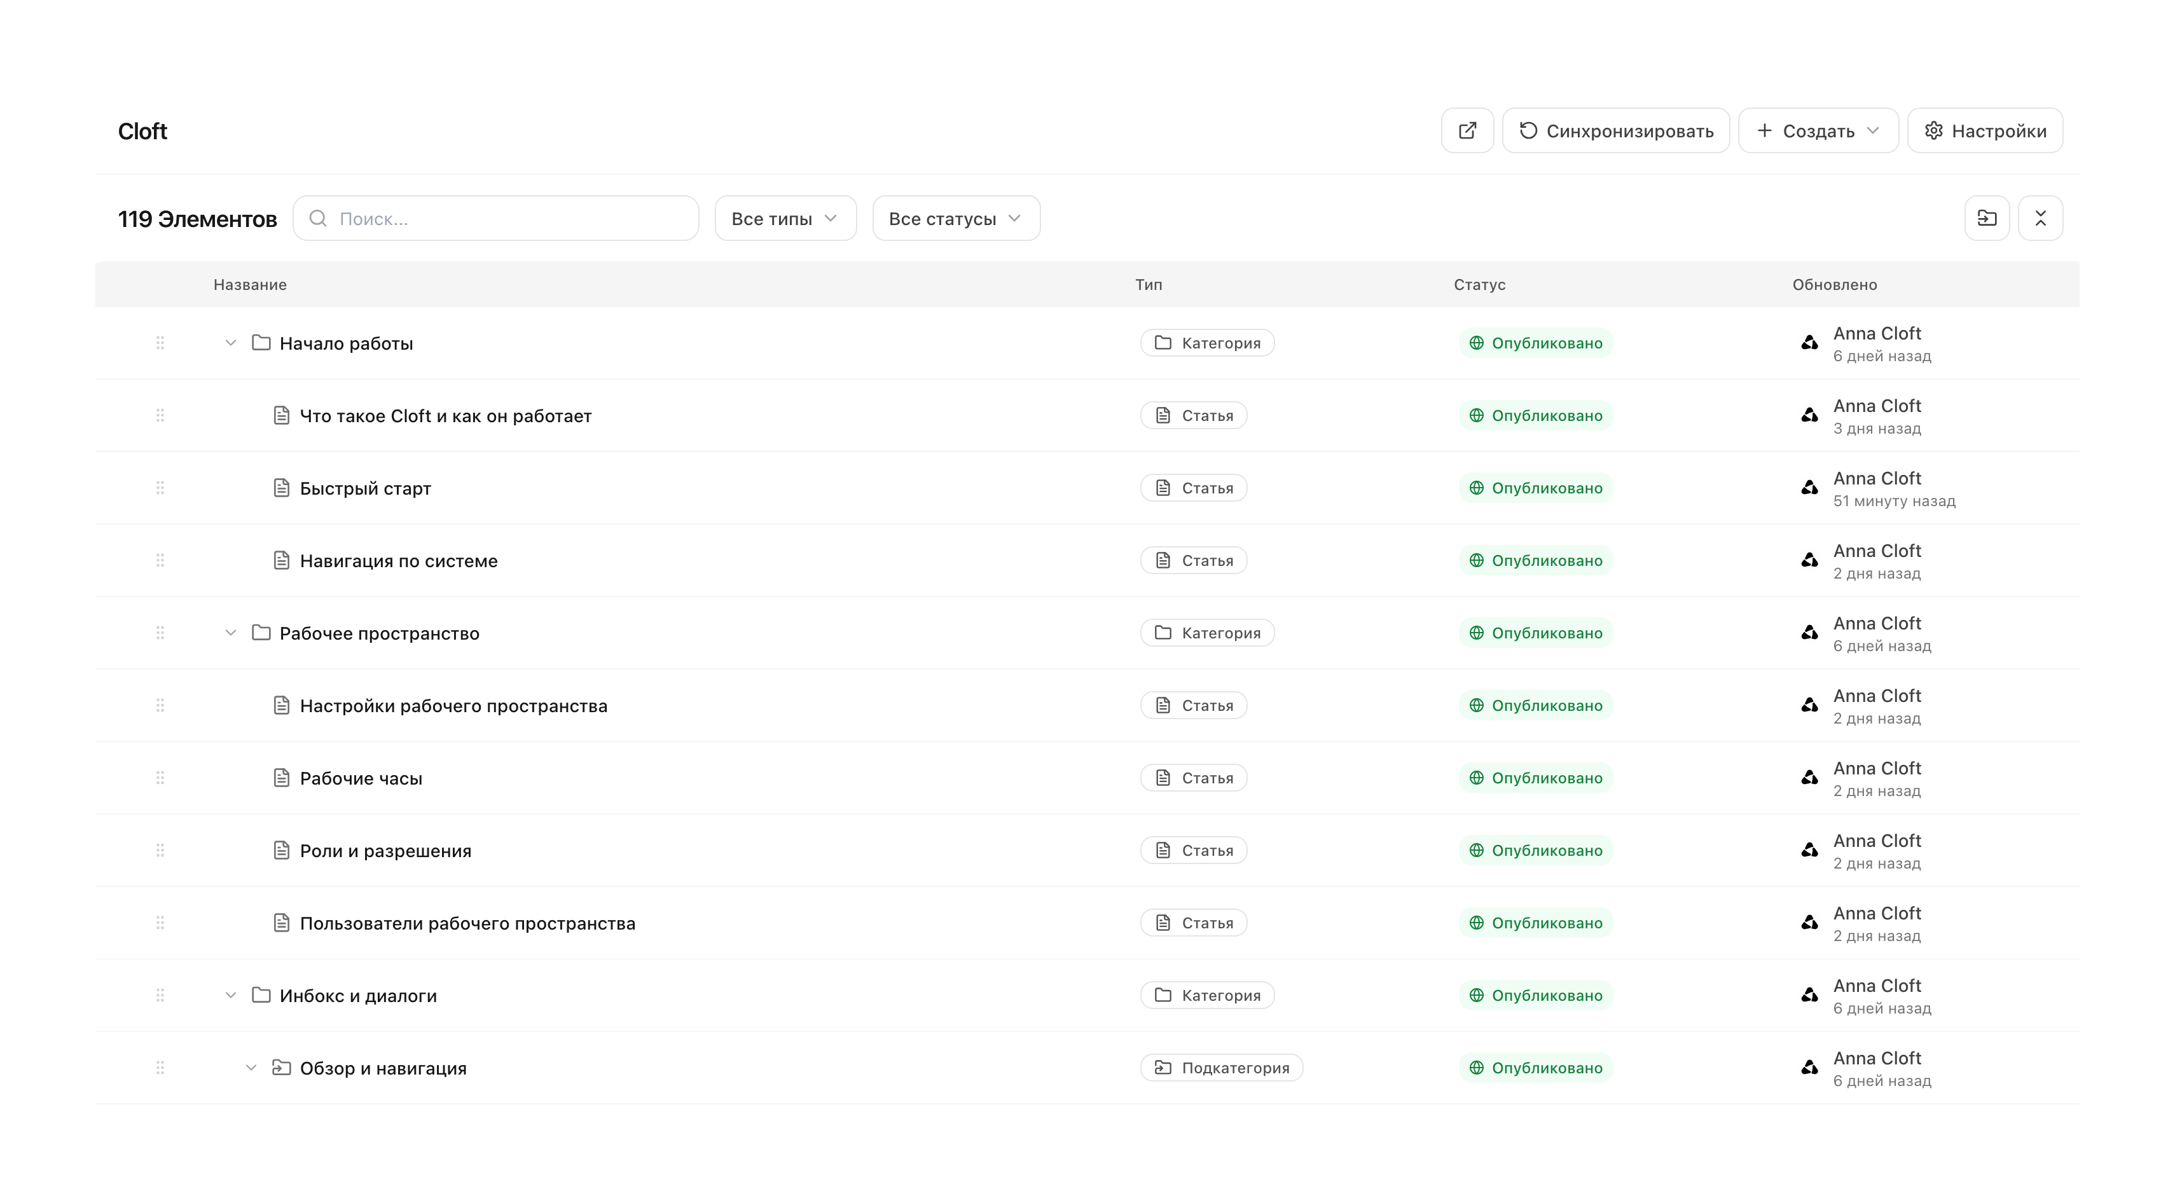Open the Создать dropdown menu
This screenshot has width=2175, height=1203.
click(x=1817, y=131)
